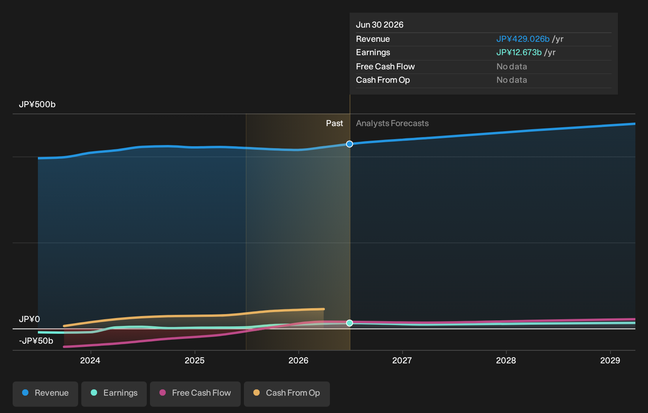The height and width of the screenshot is (413, 648).
Task: Select the 2026 x-axis label
Action: point(298,361)
